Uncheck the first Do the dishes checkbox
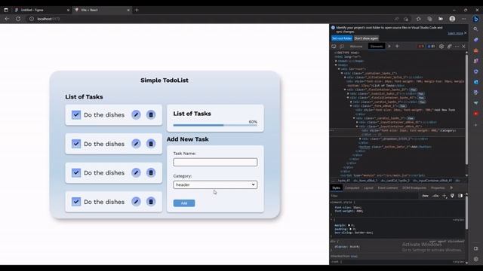The image size is (483, 271). 76,114
